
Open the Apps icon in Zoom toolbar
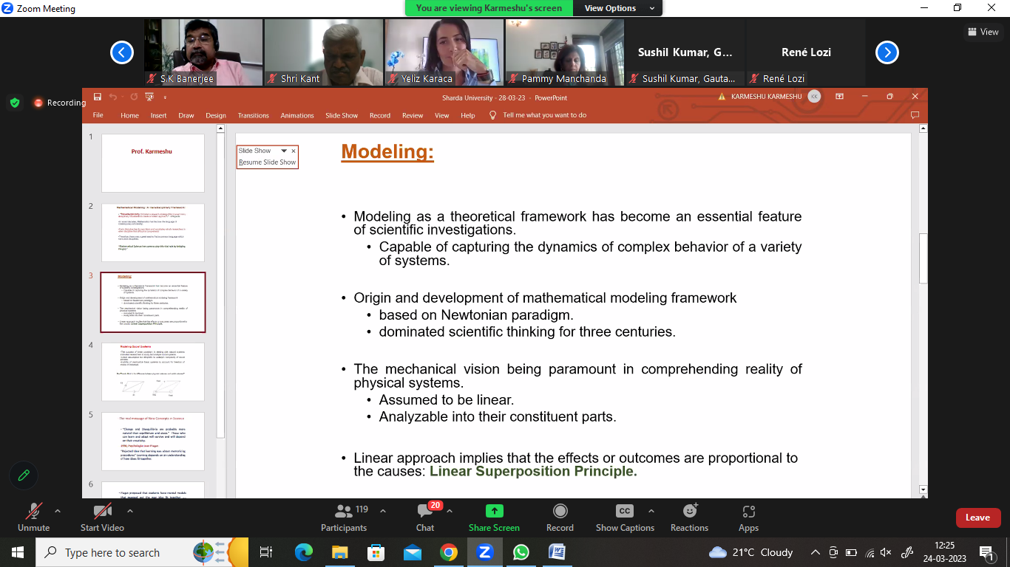coord(748,512)
